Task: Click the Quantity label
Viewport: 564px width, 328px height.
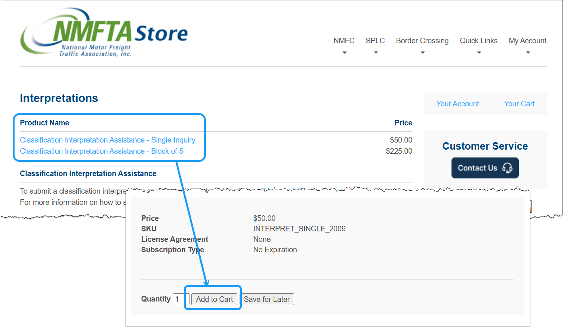Action: pyautogui.click(x=156, y=299)
